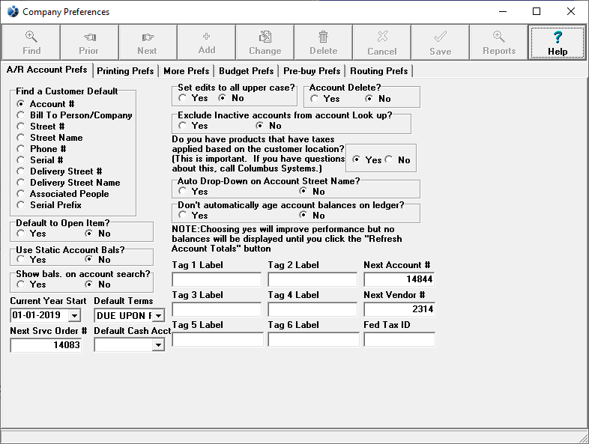Expand the Current Year Start dropdown

click(x=73, y=316)
